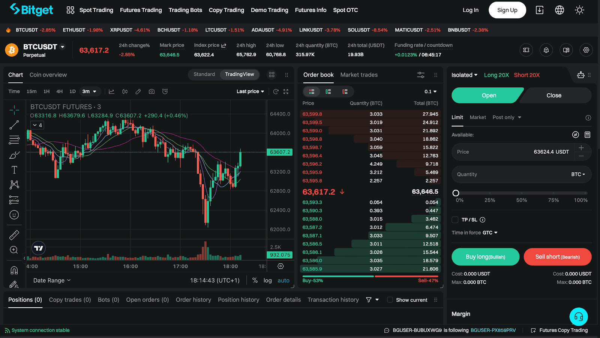Open the 3m interval dropdown

click(89, 91)
